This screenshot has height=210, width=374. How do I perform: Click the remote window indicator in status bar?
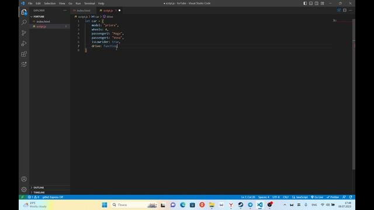(x=22, y=197)
